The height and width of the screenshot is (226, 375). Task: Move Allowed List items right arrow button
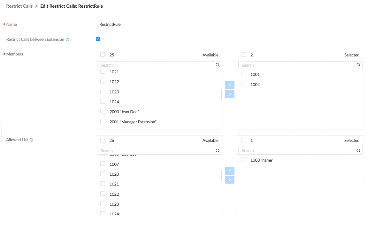230,179
